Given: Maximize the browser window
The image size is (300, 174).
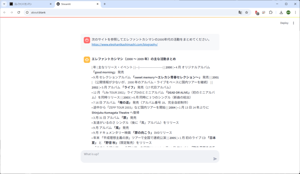Looking at the screenshot, I should pyautogui.click(x=286, y=4).
